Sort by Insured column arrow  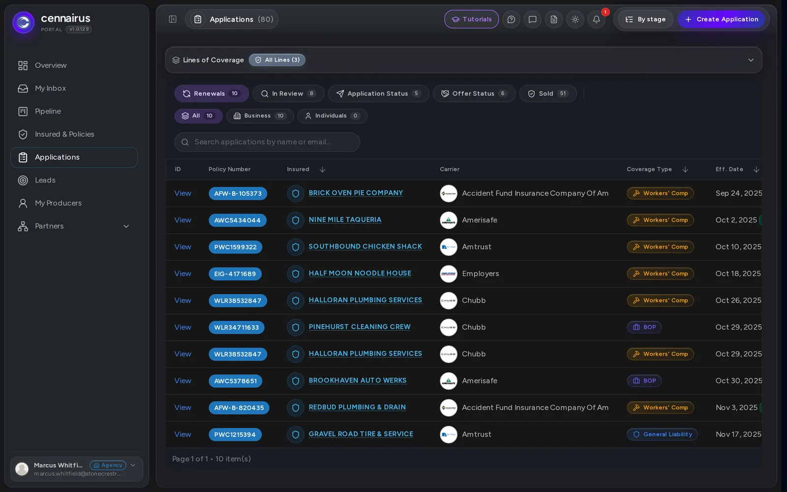pos(322,169)
